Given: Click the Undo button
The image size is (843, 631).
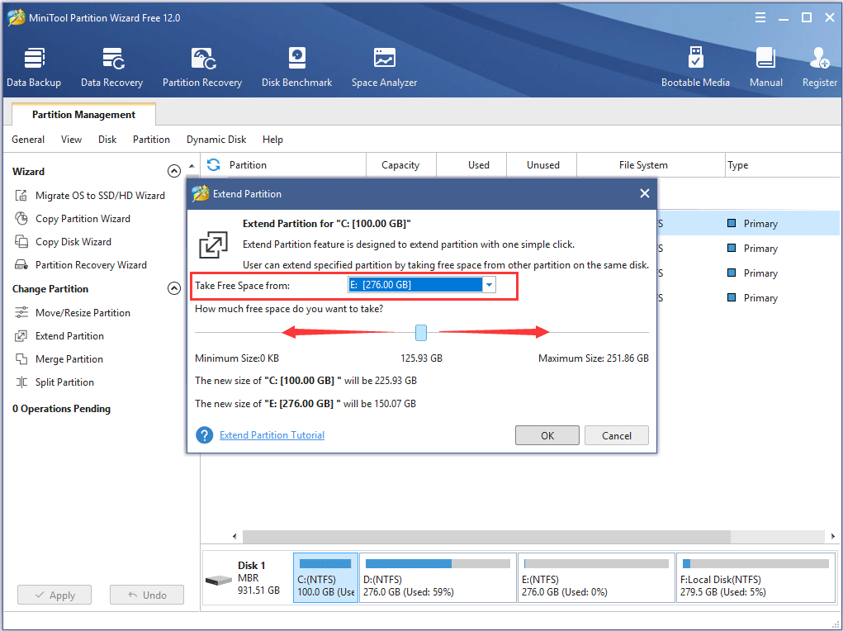Looking at the screenshot, I should pos(147,595).
